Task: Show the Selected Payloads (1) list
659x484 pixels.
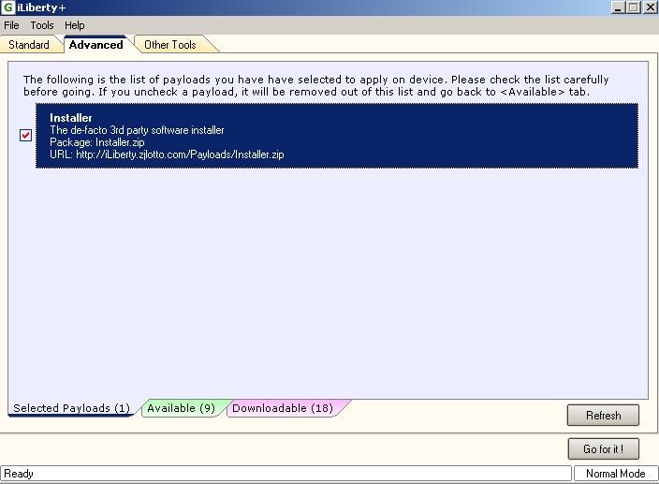Action: click(71, 408)
